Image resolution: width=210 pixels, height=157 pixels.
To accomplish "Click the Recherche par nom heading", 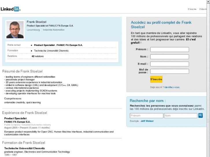I will pyautogui.click(x=148, y=101).
